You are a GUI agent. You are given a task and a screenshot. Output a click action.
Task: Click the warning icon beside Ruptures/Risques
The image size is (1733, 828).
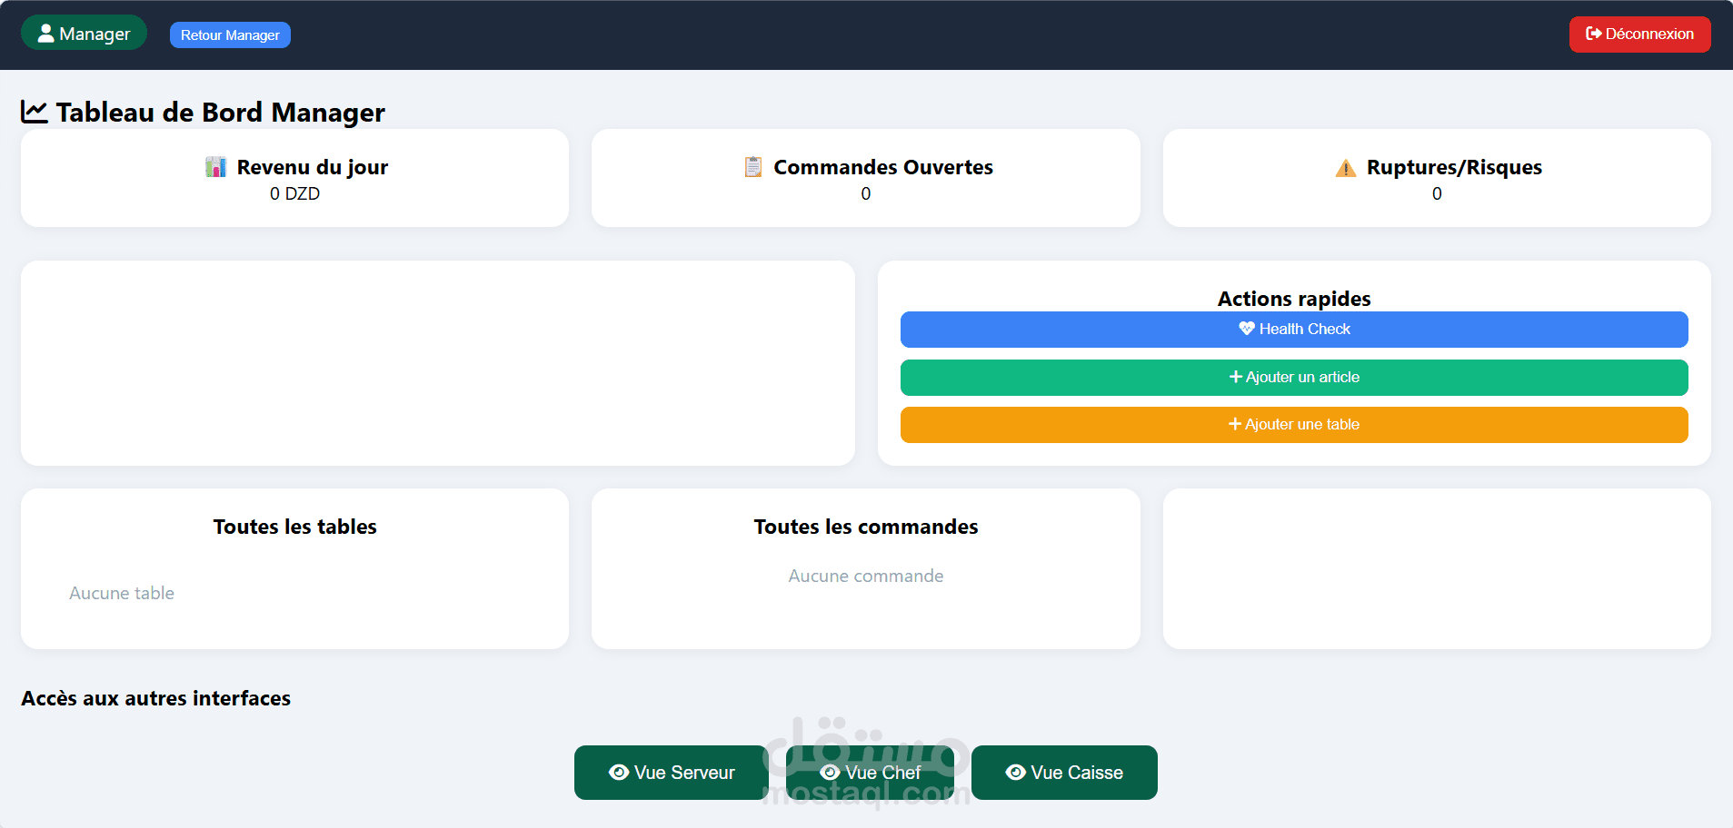tap(1346, 168)
